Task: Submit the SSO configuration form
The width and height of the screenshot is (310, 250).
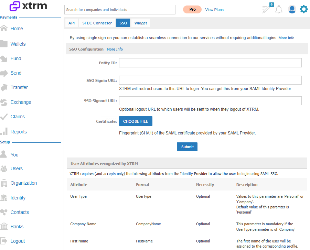Action: click(187, 147)
